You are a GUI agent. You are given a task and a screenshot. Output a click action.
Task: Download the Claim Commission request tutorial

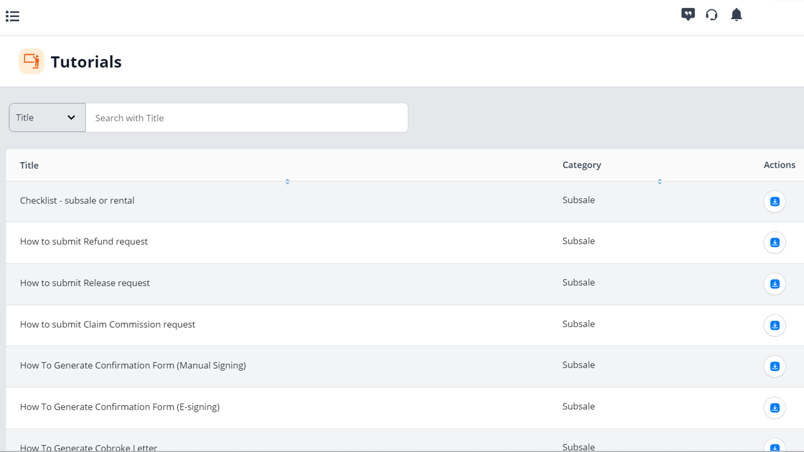(774, 326)
